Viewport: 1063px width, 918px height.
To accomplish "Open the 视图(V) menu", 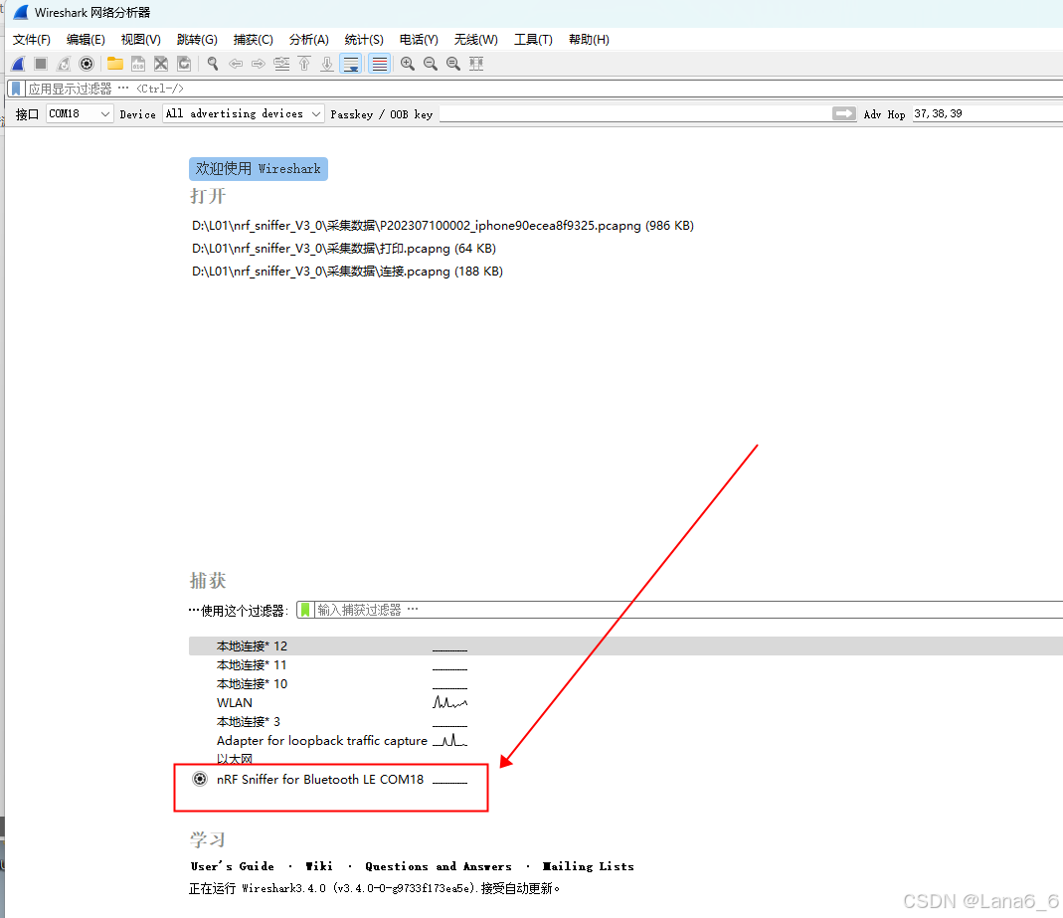I will point(141,40).
